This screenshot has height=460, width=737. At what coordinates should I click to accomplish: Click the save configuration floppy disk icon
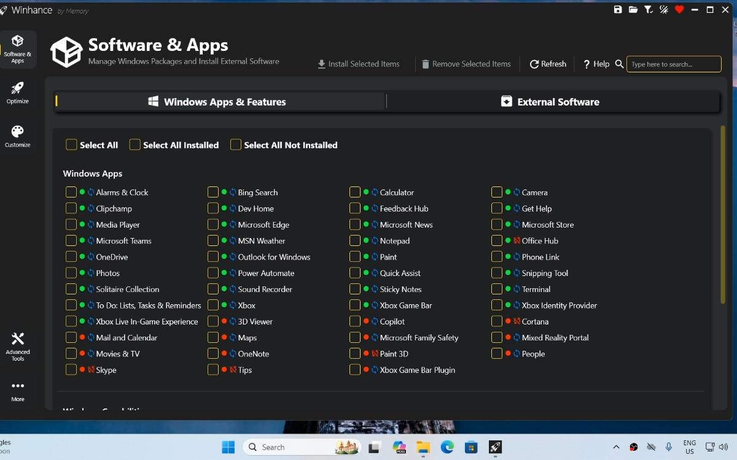click(x=618, y=10)
